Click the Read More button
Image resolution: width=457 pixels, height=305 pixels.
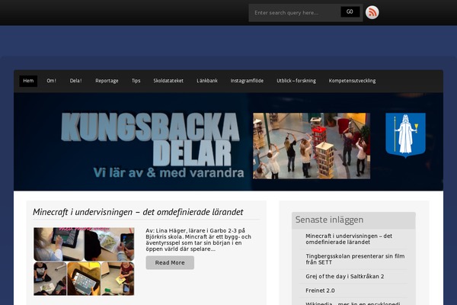click(x=170, y=262)
